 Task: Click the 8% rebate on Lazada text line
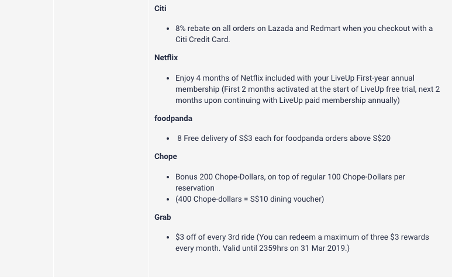tap(303, 28)
